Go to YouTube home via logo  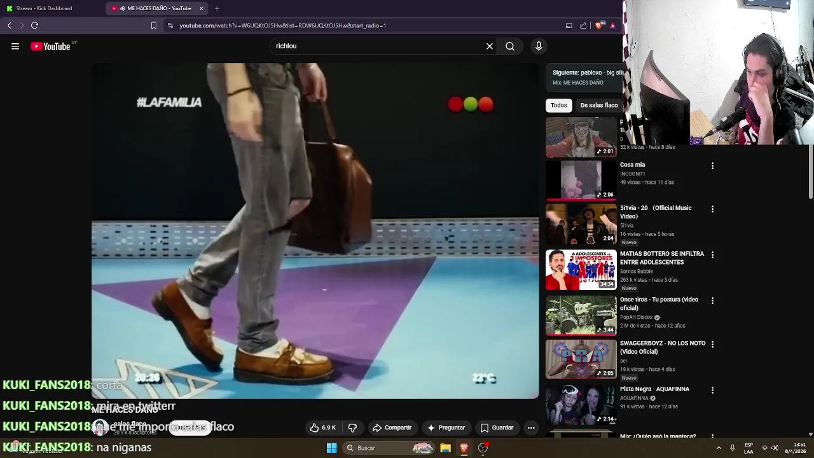51,46
